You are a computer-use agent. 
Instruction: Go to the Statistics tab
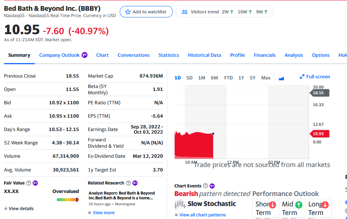coord(169,55)
